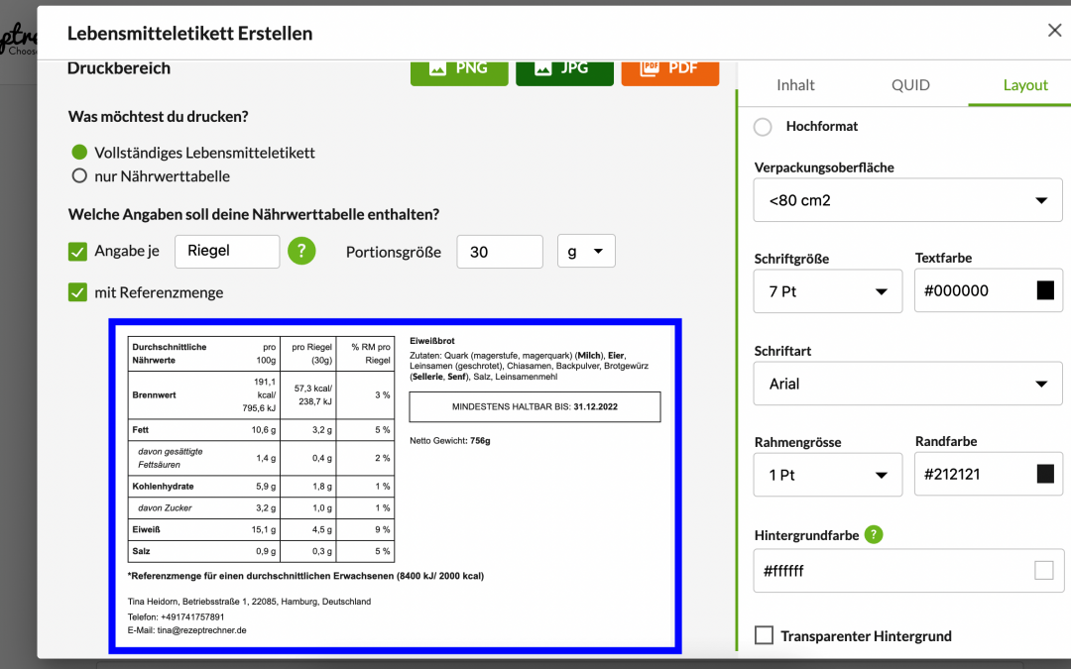Click the davon Zucker row label
This screenshot has width=1071, height=669.
(165, 508)
